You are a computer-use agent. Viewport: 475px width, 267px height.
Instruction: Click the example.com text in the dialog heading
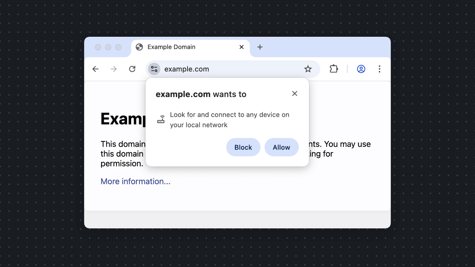(x=183, y=94)
